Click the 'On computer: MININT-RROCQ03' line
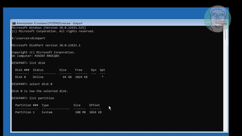Viewport: 242px width, 136px height. pos(36,56)
